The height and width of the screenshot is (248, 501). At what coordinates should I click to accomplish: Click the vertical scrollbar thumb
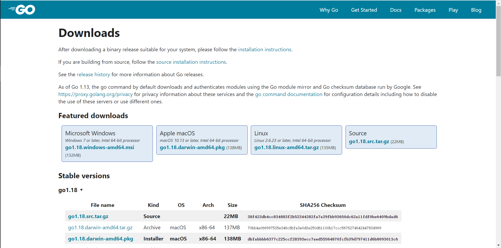[x=498, y=41]
